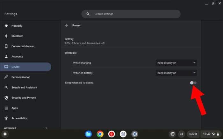Click the wifi status icon in tray
The image size is (223, 139).
[214, 134]
